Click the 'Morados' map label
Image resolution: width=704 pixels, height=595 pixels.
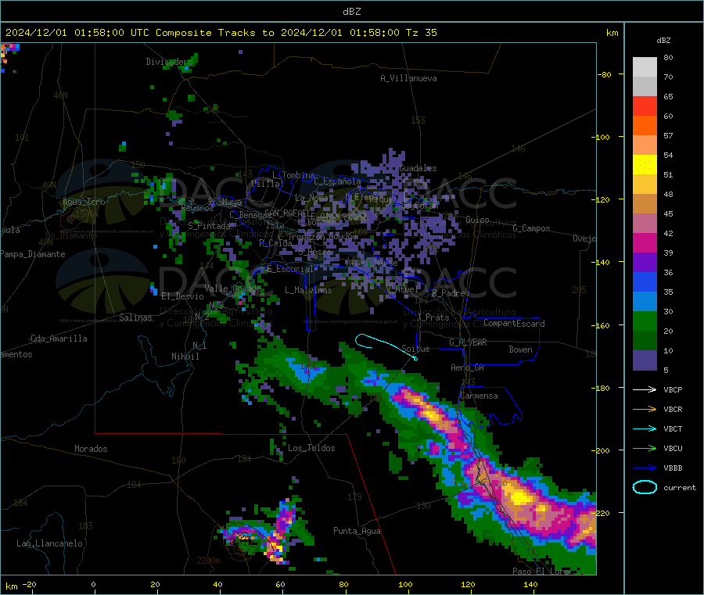pyautogui.click(x=91, y=449)
